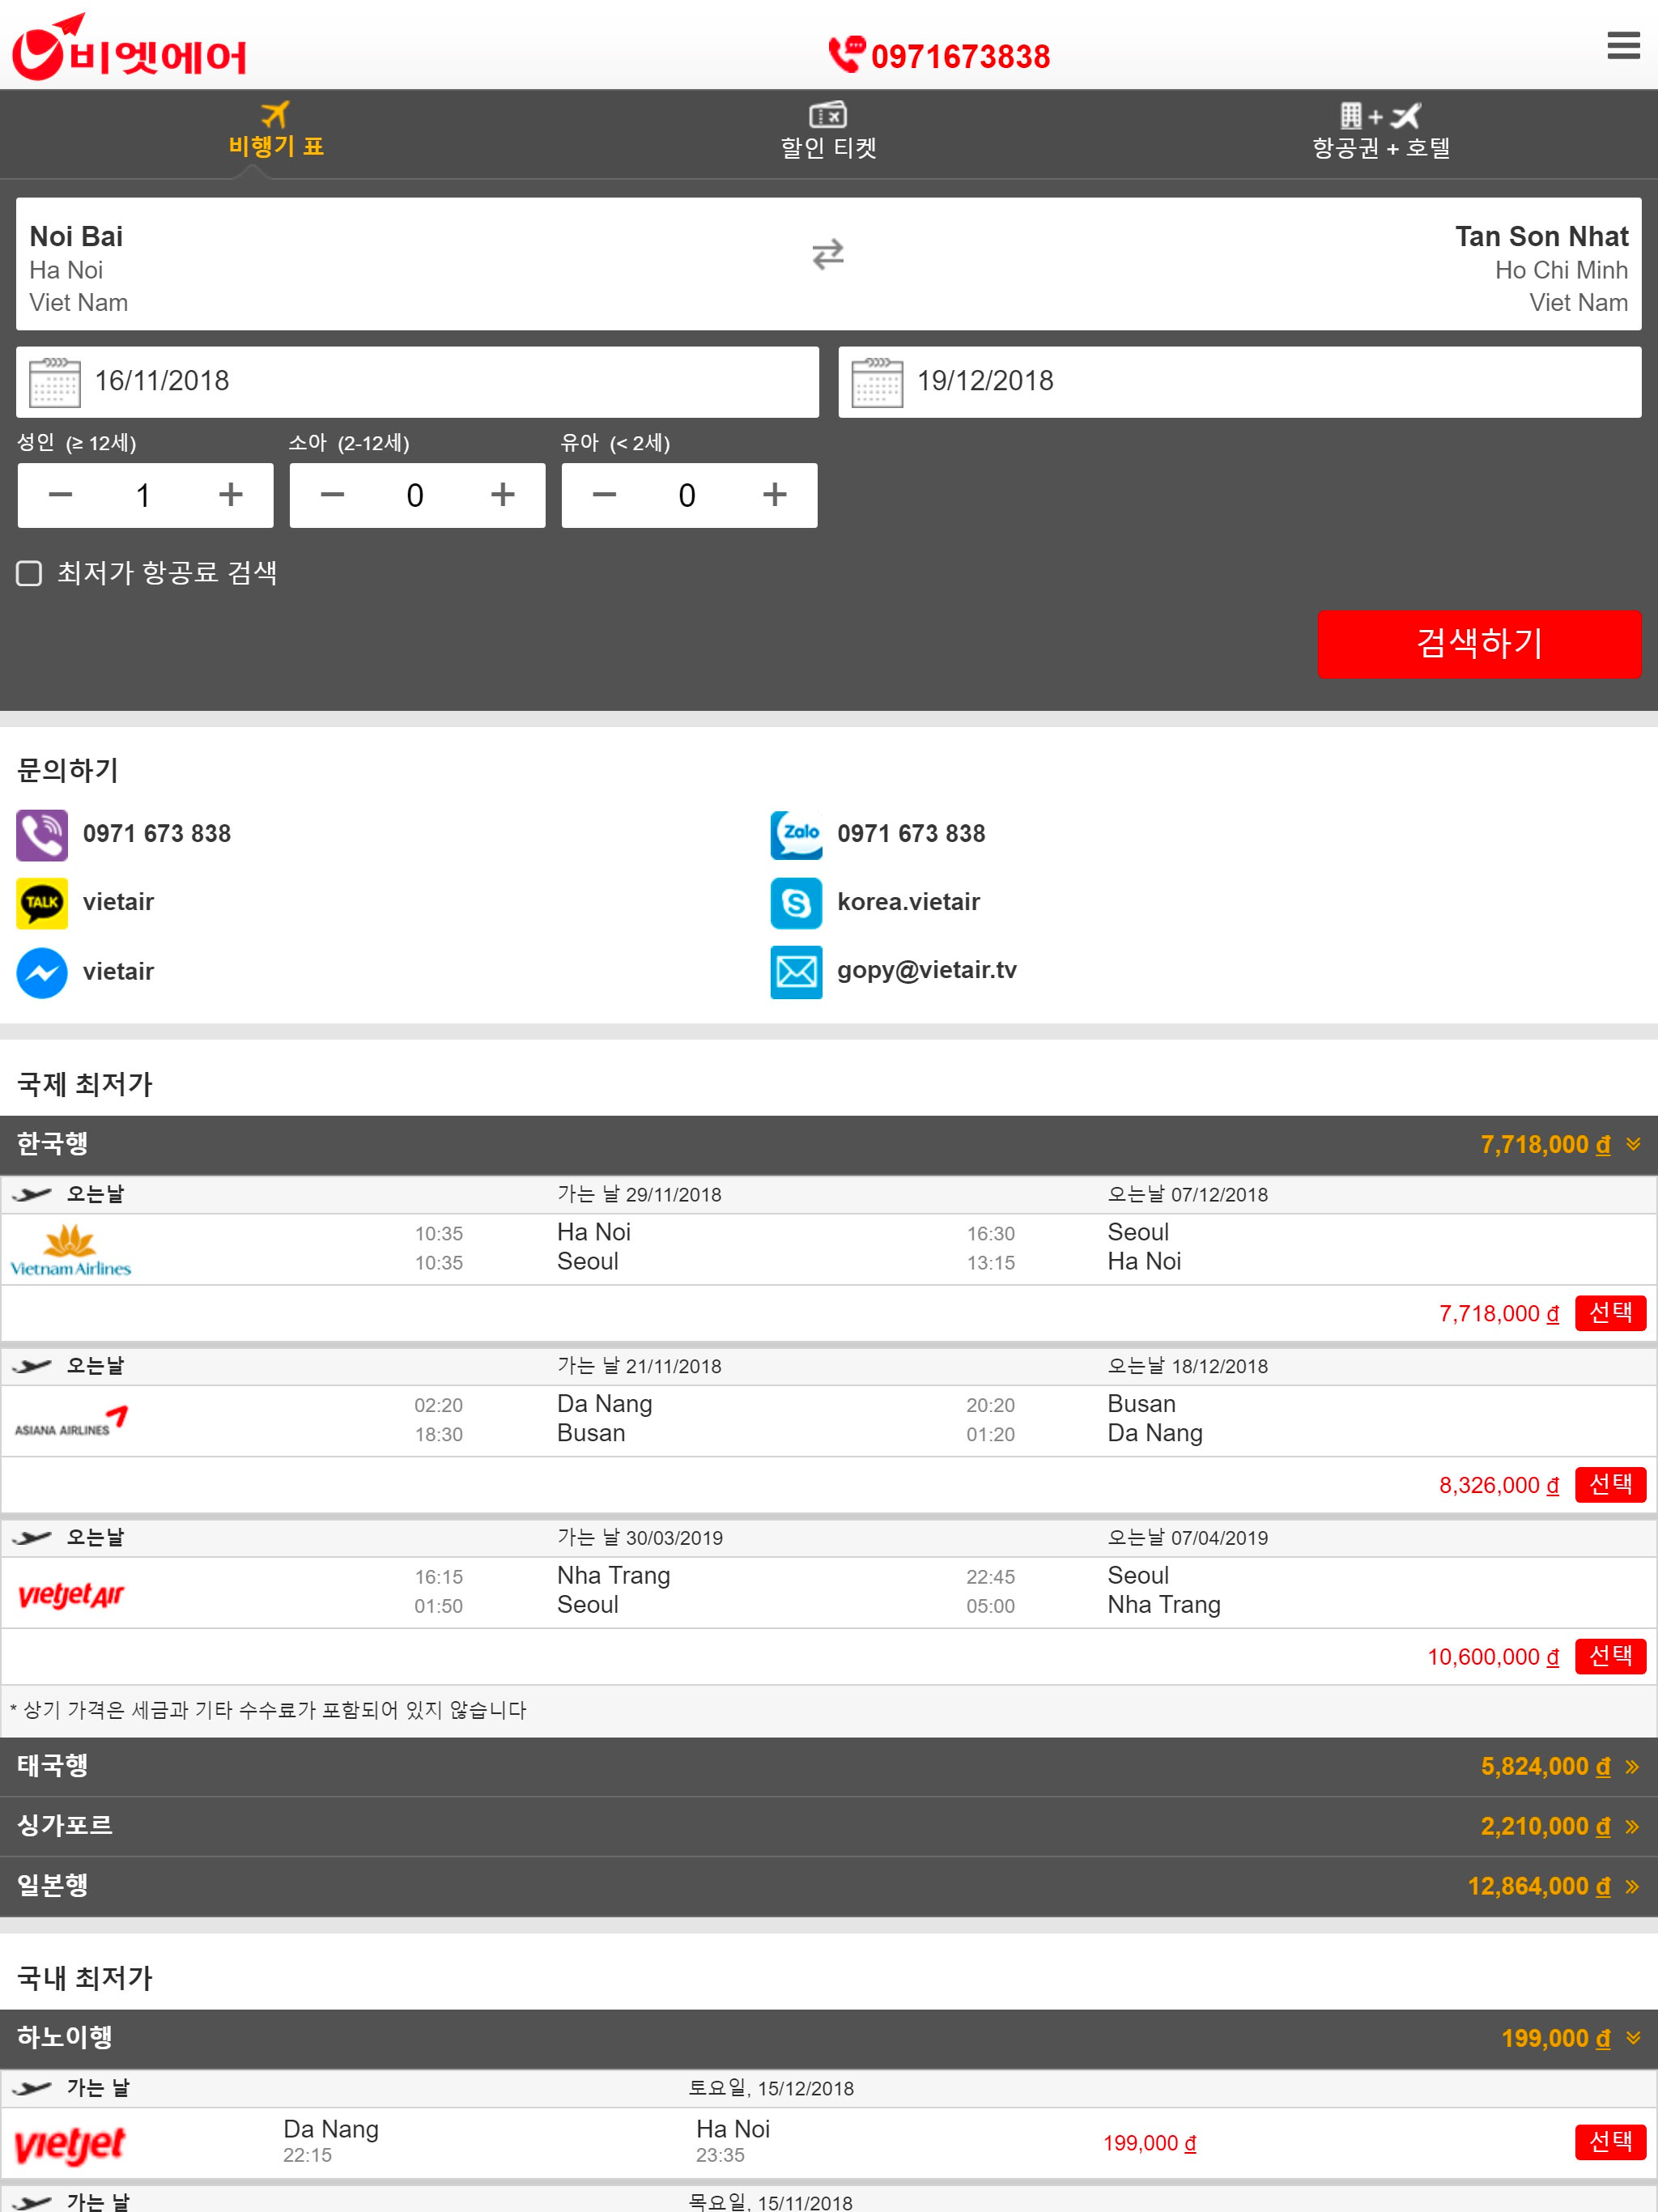
Task: Open calendar for return date 19/12/2018
Action: click(x=877, y=382)
